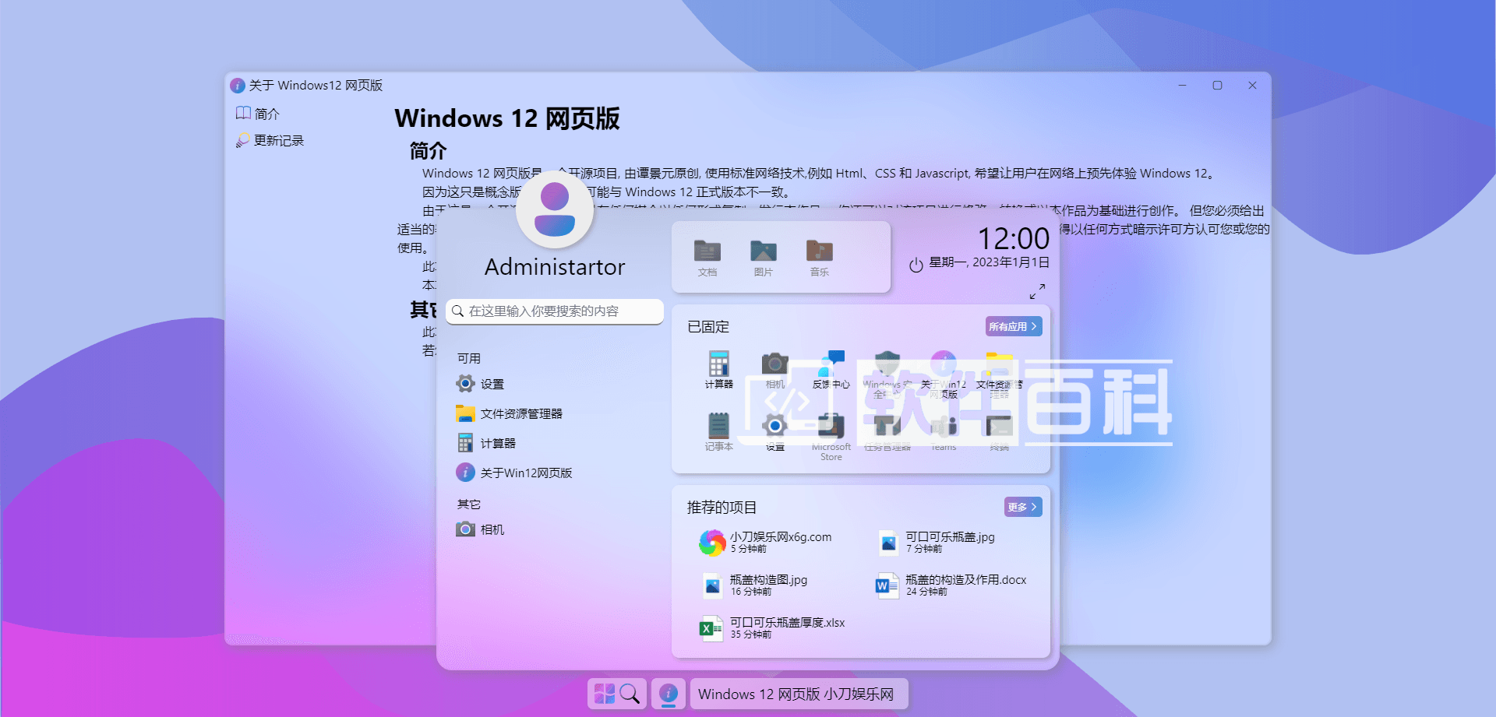Open 反馈中心 feedback hub in pinned apps
1496x717 pixels.
click(x=831, y=370)
